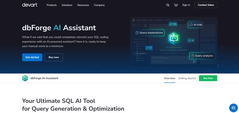Open the live chat widget
The image size is (239, 113).
coord(233,108)
